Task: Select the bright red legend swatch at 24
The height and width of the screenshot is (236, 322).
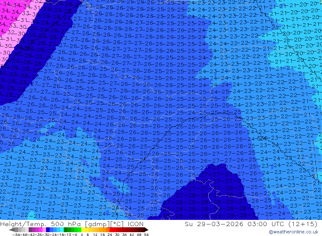Action: pyautogui.click(x=111, y=230)
